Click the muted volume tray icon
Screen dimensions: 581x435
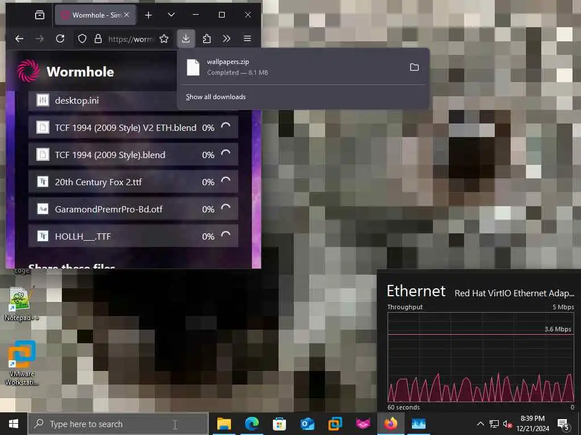[x=507, y=424]
